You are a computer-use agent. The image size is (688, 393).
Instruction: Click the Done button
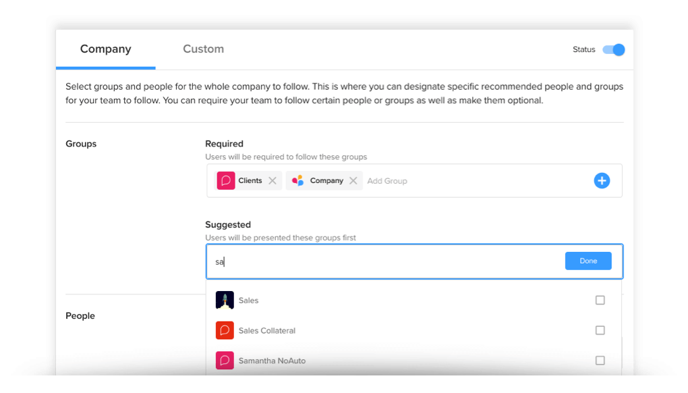pyautogui.click(x=588, y=261)
